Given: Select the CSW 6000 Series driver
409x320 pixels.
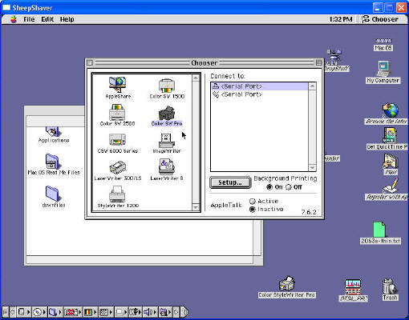Looking at the screenshot, I should 118,143.
